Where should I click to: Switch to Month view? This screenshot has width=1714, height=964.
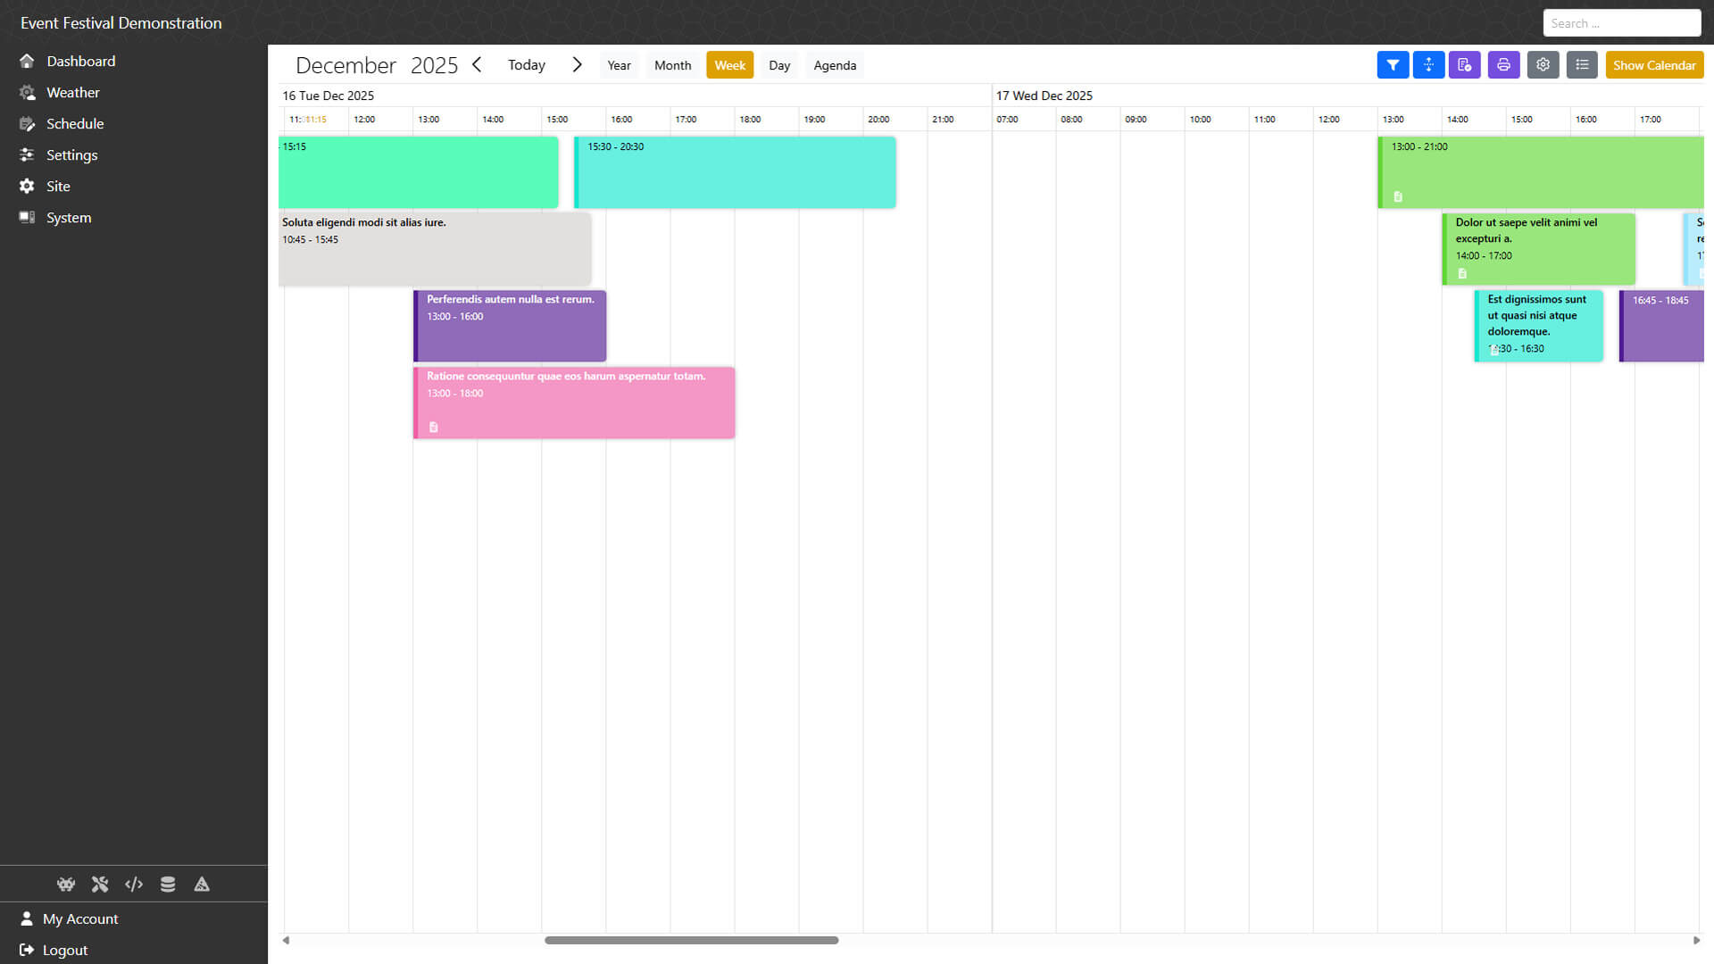(x=672, y=65)
